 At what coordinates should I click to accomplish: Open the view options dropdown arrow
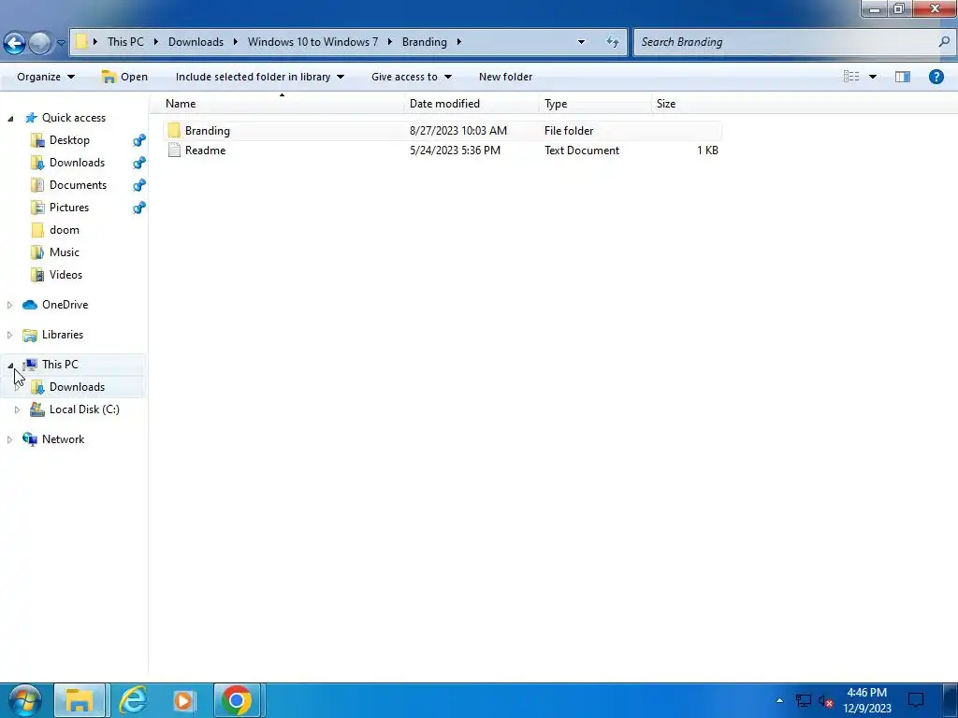point(873,77)
